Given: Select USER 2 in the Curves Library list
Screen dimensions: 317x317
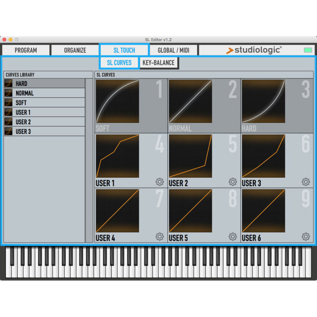Looking at the screenshot, I should coord(24,122).
